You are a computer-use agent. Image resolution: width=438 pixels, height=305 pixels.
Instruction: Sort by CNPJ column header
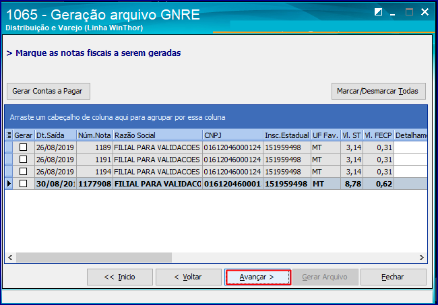(232, 135)
